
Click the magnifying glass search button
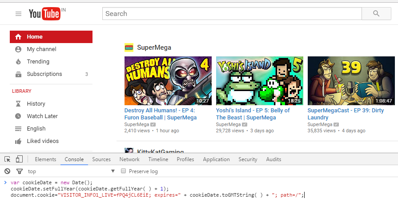(x=376, y=14)
